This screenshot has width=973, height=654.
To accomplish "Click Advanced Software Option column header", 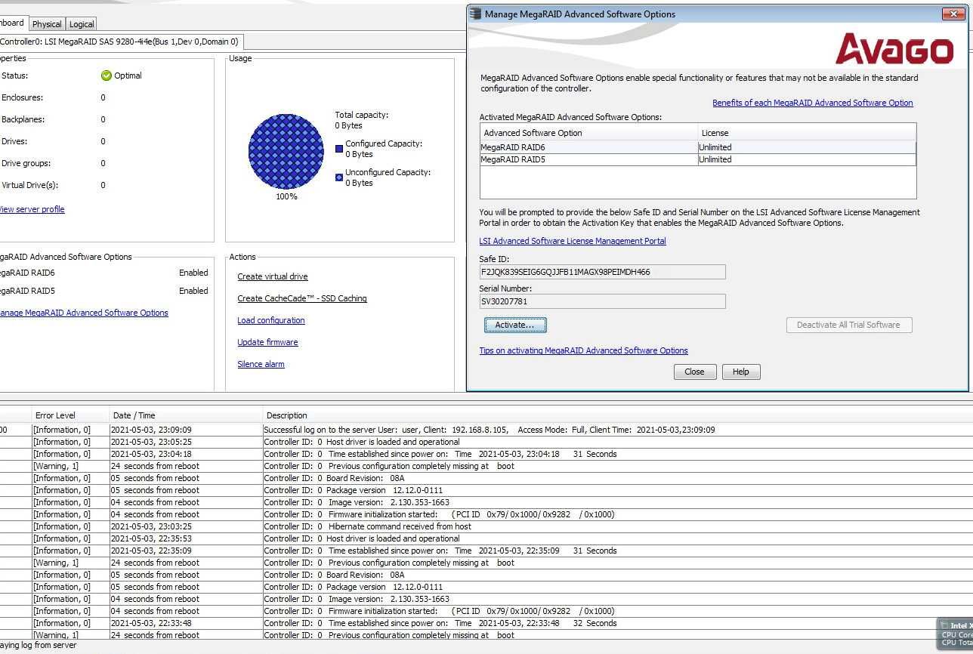I will coord(588,133).
